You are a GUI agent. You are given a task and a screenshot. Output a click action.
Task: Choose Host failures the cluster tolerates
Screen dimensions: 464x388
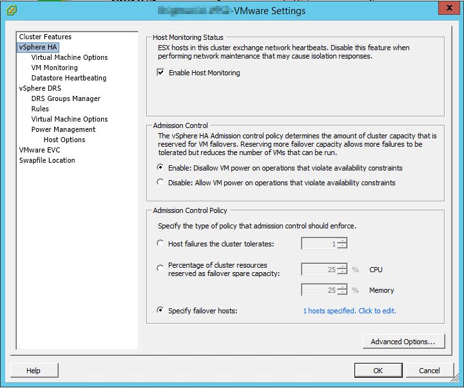[x=160, y=243]
